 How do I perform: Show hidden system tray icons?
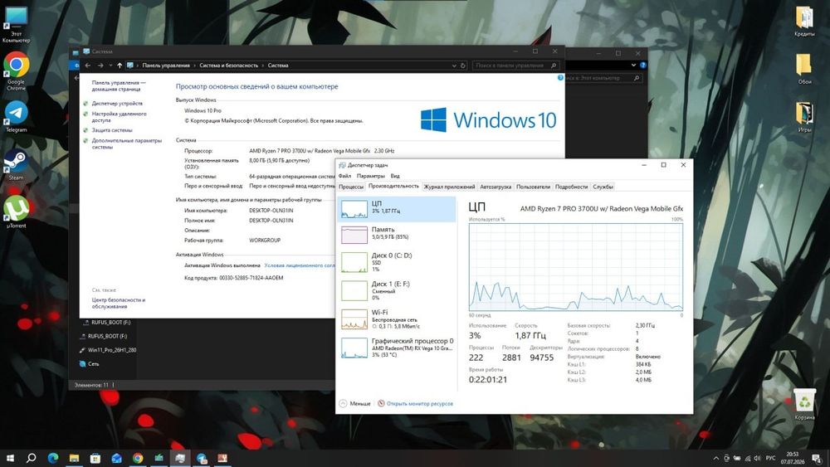[x=716, y=459]
